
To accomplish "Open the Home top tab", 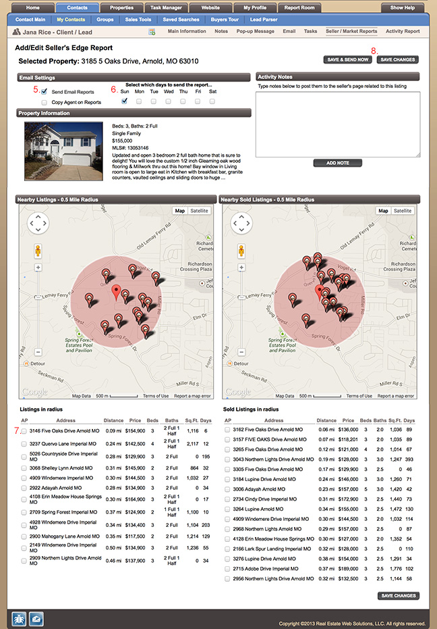I will click(33, 7).
